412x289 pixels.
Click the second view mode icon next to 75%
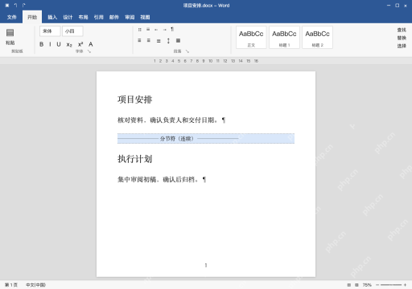[356, 285]
